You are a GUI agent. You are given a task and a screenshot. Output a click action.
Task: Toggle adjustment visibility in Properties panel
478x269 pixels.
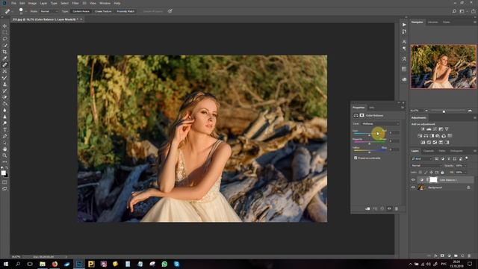pos(389,208)
